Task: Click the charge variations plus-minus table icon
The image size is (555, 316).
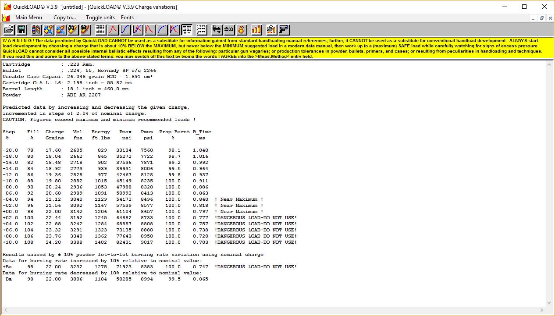Action: click(187, 30)
